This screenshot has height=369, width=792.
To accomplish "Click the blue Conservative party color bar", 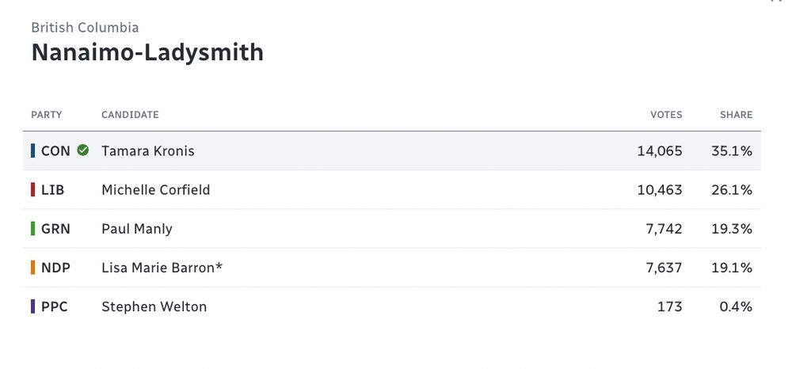I will coord(32,150).
